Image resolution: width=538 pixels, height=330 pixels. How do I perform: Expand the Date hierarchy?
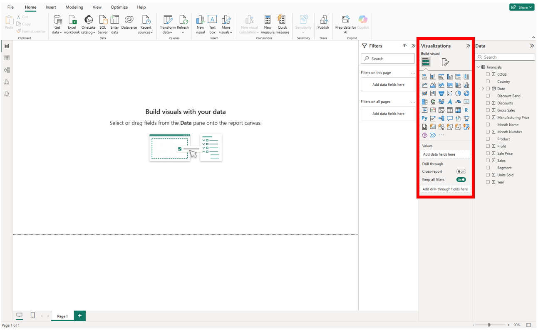483,89
